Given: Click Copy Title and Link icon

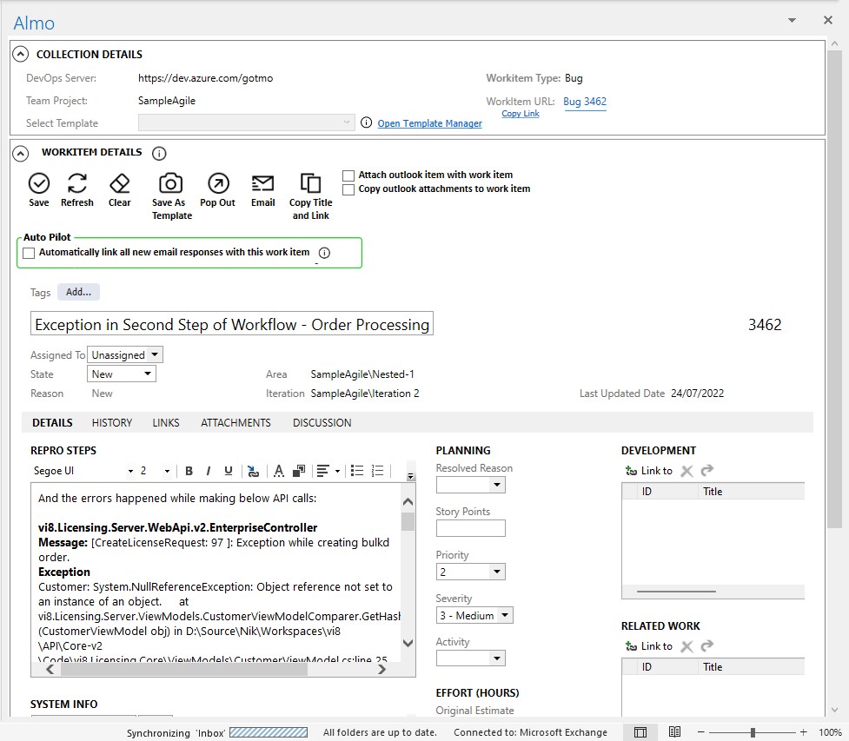Looking at the screenshot, I should (x=310, y=184).
